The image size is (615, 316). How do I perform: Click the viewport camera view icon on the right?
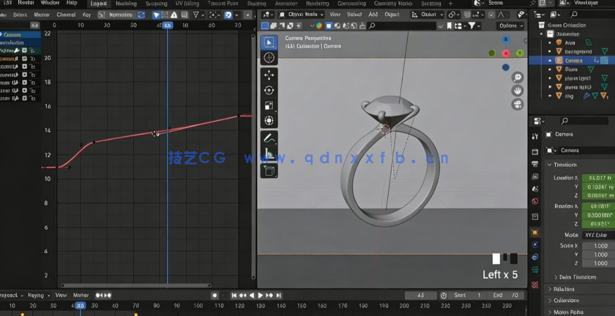point(518,104)
